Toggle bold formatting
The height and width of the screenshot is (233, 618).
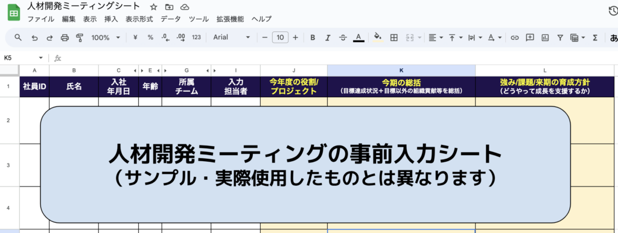[313, 37]
